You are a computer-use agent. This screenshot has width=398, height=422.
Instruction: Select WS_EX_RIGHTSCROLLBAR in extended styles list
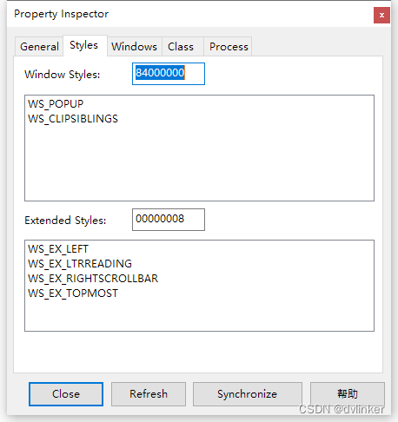93,279
